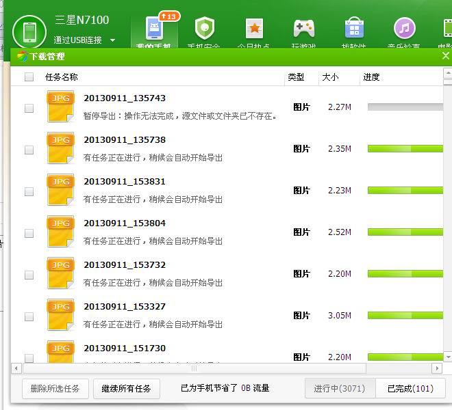The height and width of the screenshot is (410, 452).
Task: Click 图片 type cell of 20130911_153732
Action: pyautogui.click(x=301, y=274)
